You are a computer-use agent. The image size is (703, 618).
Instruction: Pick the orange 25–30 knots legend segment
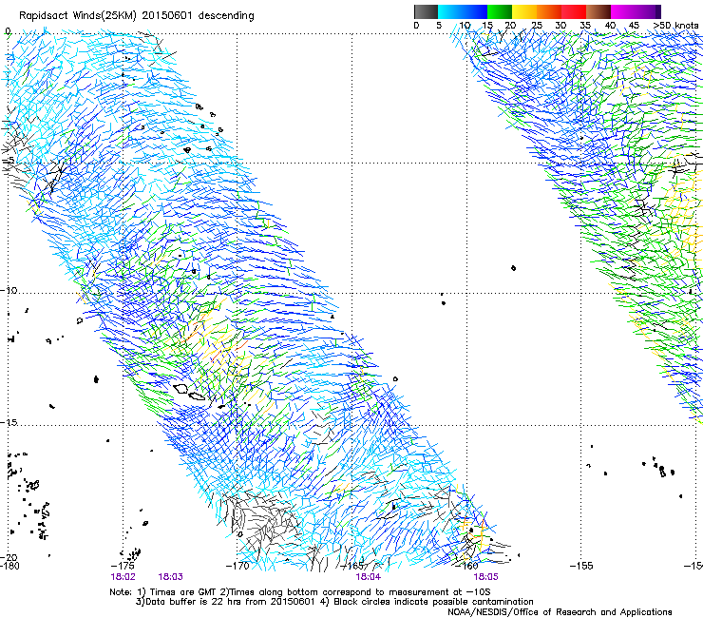pos(549,11)
